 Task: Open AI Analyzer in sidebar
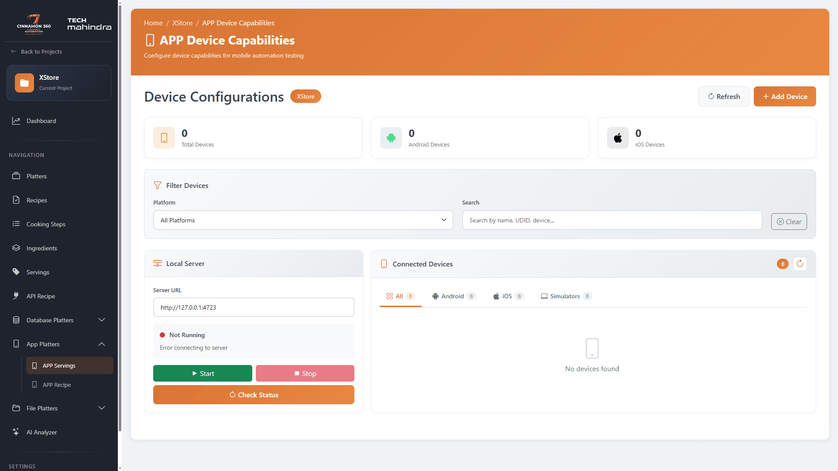coord(59,432)
